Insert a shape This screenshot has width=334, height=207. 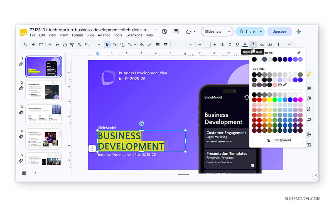[122, 45]
